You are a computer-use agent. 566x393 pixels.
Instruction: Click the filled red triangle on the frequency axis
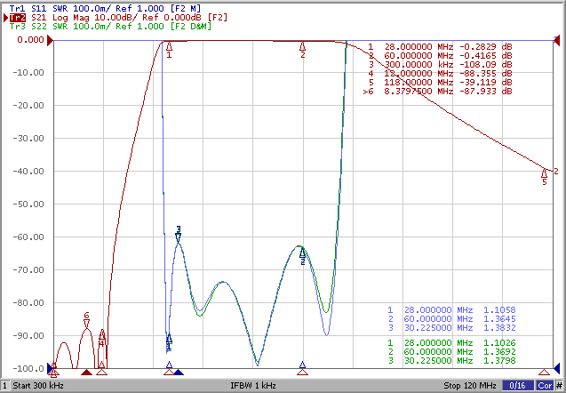click(86, 372)
